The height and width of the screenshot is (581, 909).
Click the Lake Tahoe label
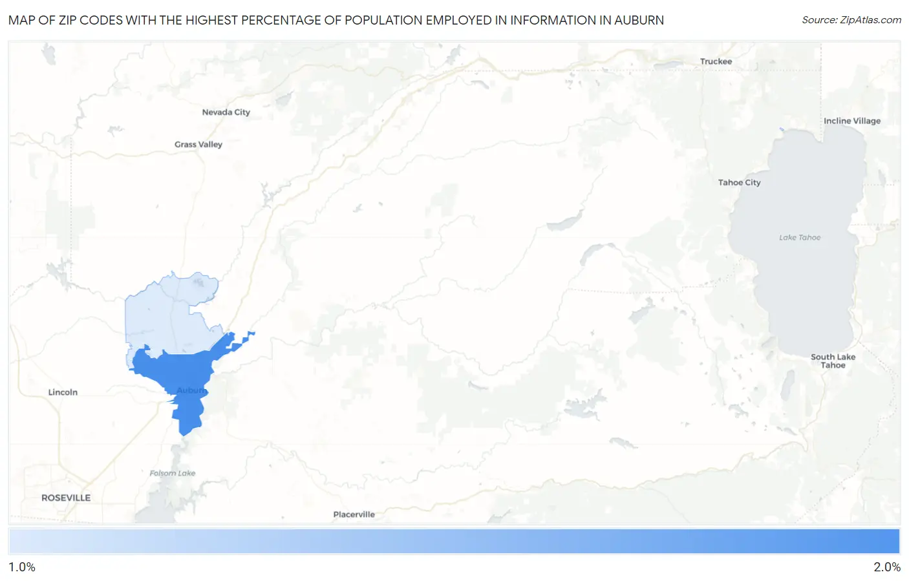(x=799, y=237)
